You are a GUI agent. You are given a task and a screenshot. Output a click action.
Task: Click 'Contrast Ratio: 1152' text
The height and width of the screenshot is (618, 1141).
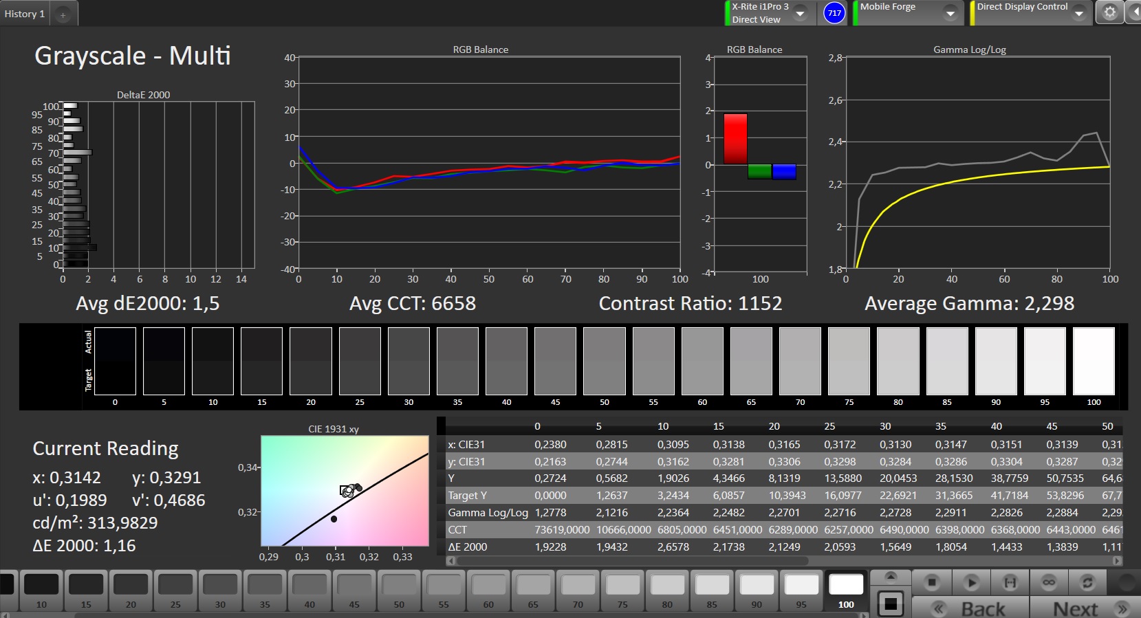691,303
